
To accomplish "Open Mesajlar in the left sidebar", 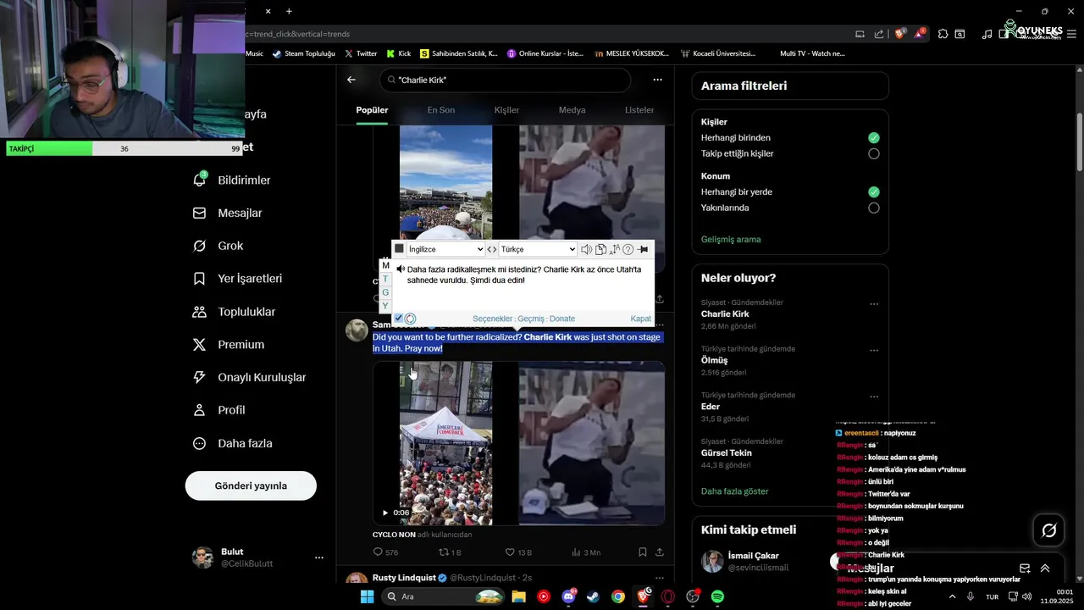I will coord(228,213).
